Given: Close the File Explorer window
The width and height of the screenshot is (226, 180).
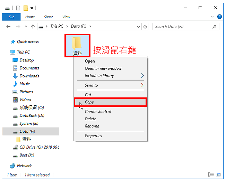Looking at the screenshot, I should 216,8.
